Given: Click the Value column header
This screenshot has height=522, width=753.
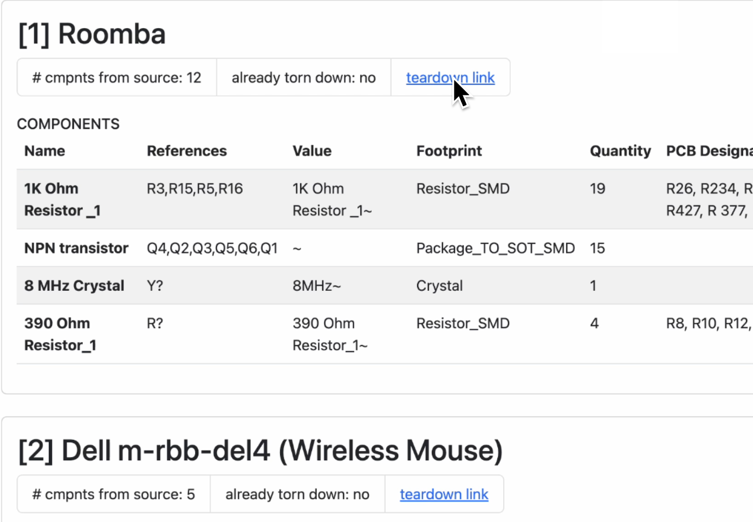Looking at the screenshot, I should coord(311,151).
